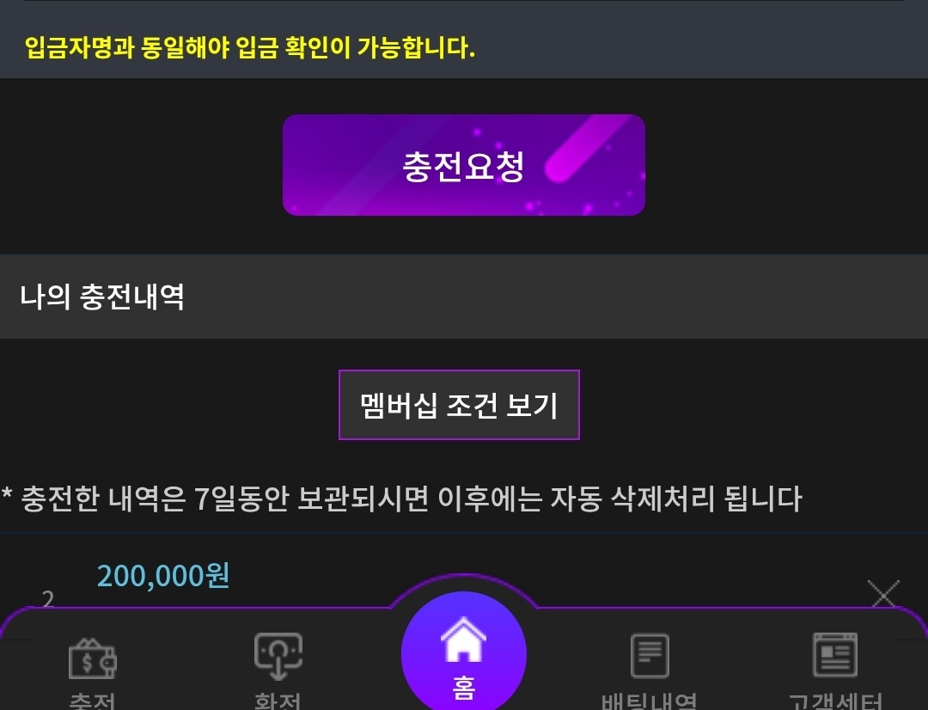
Task: Tap the 홈 label under house icon
Action: click(x=463, y=689)
